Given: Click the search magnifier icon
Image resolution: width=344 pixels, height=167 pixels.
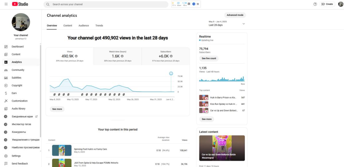Looking at the screenshot, I should point(48,4).
